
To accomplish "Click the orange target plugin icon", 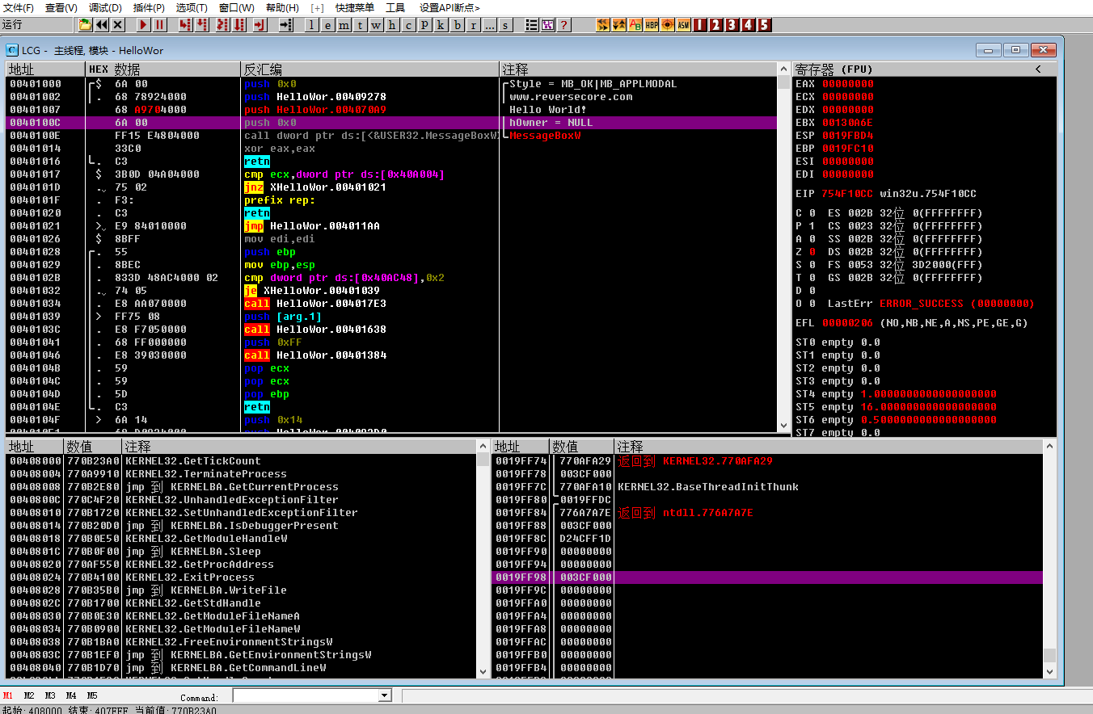I will click(668, 25).
